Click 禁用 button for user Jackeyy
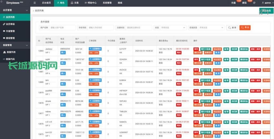Screen dimensions: 274x139 [x=196, y=49]
